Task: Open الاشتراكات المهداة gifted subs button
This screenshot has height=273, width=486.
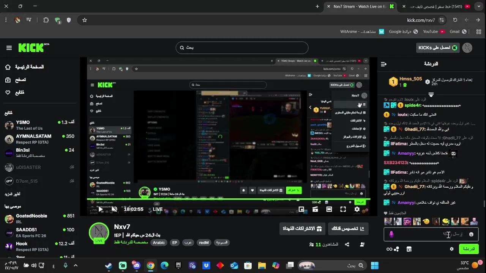Action: click(302, 229)
